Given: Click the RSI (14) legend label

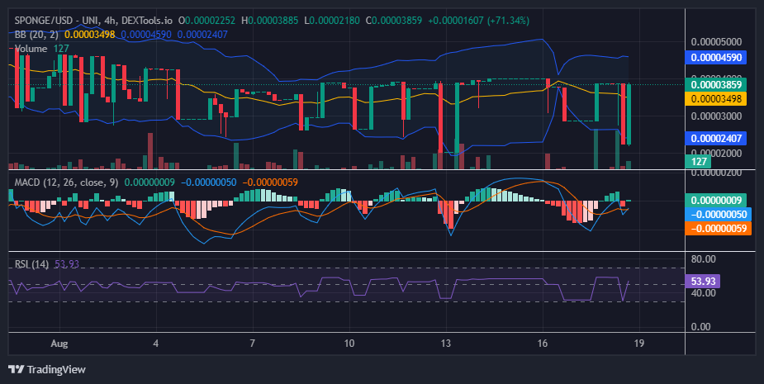Looking at the screenshot, I should pos(31,264).
